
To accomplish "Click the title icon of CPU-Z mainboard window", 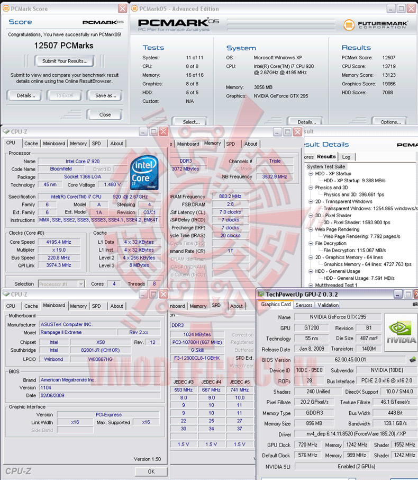I will [x=6, y=294].
